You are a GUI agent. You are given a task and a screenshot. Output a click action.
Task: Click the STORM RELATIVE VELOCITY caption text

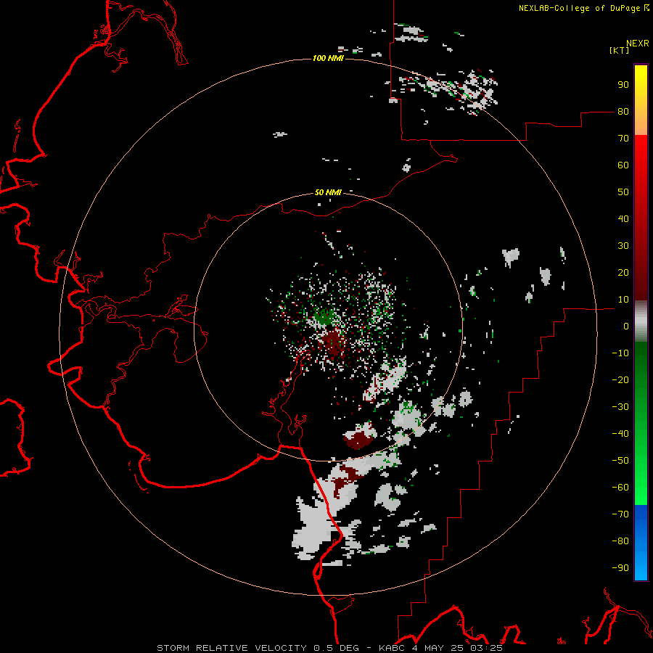(231, 648)
